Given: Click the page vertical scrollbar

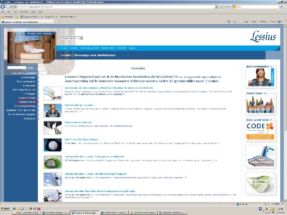Looking at the screenshot, I should 285,113.
